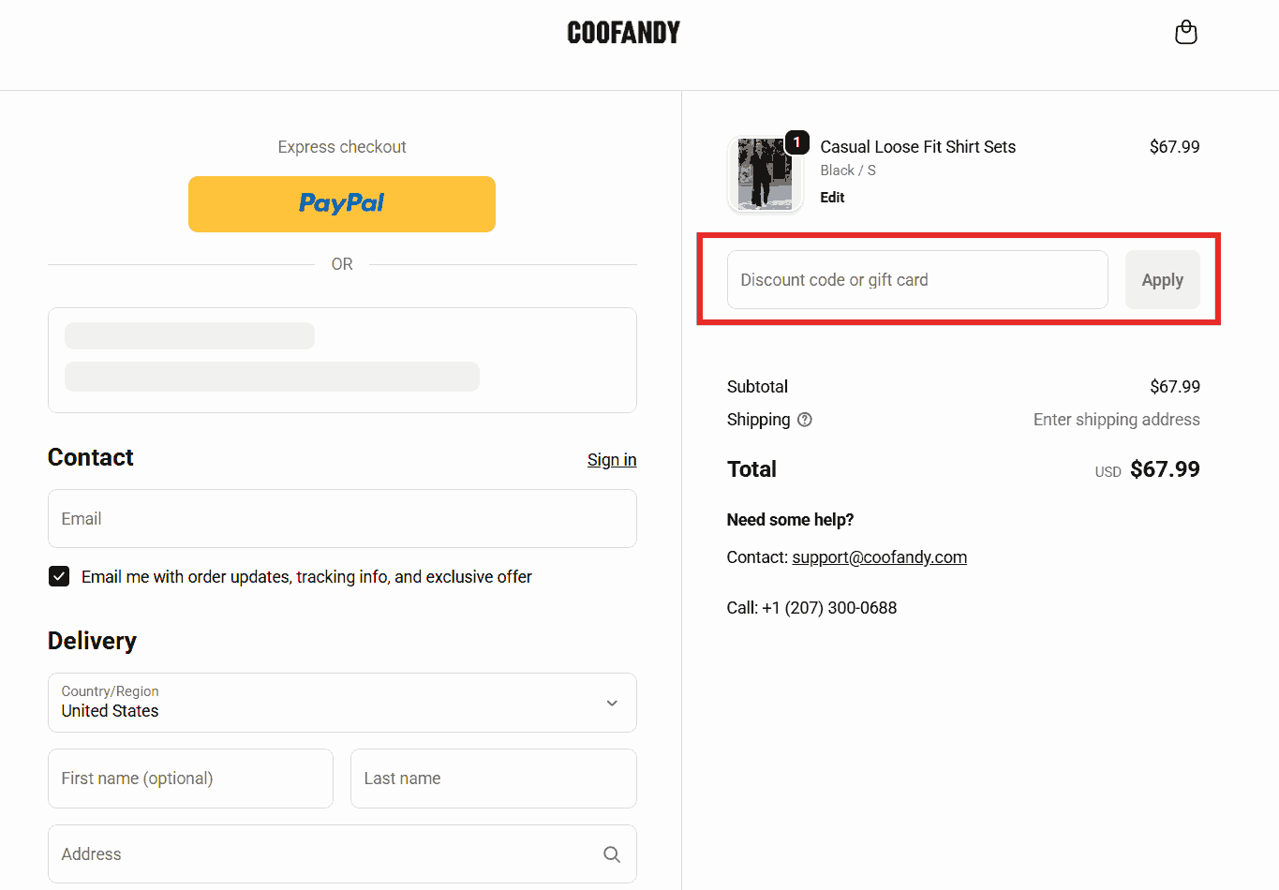The image size is (1279, 890).
Task: Expand the Country/Region dropdown
Action: 341,703
